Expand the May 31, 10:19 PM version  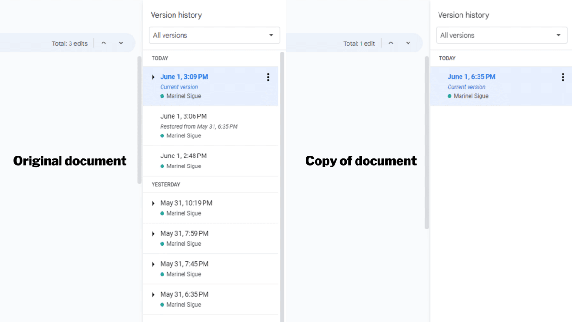pos(153,203)
